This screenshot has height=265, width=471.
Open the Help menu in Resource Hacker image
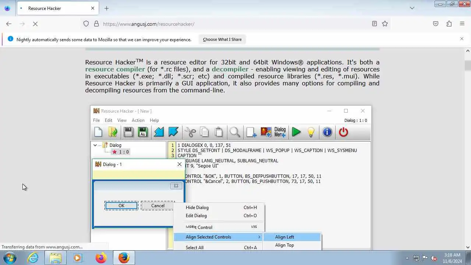154,120
